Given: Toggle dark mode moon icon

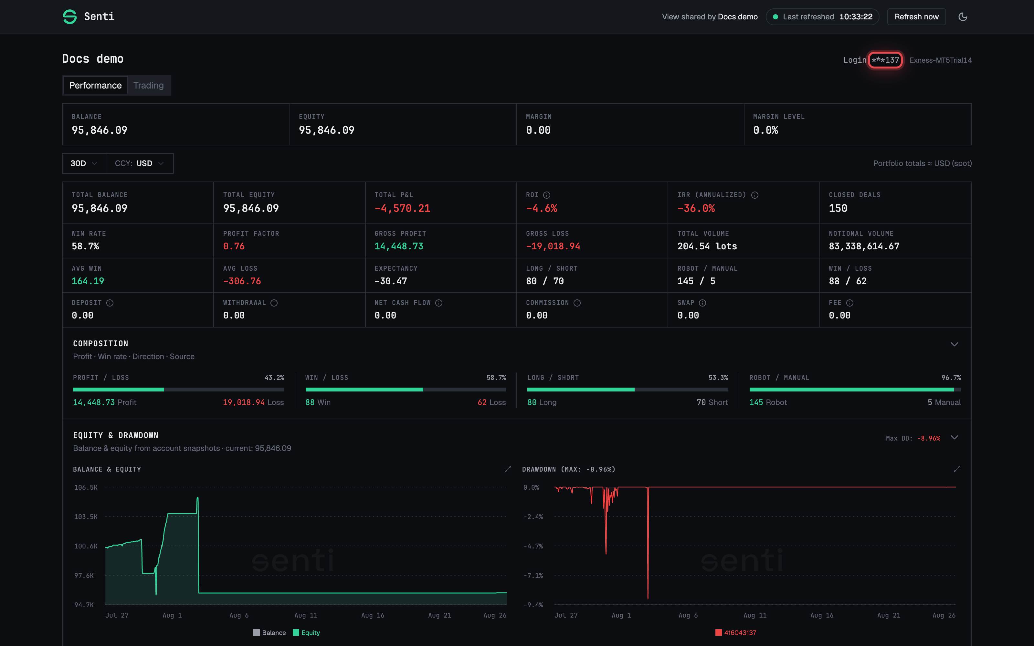Looking at the screenshot, I should click(963, 17).
